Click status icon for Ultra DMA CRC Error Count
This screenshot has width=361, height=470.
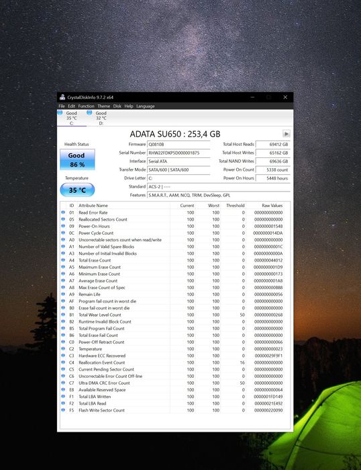tap(63, 383)
